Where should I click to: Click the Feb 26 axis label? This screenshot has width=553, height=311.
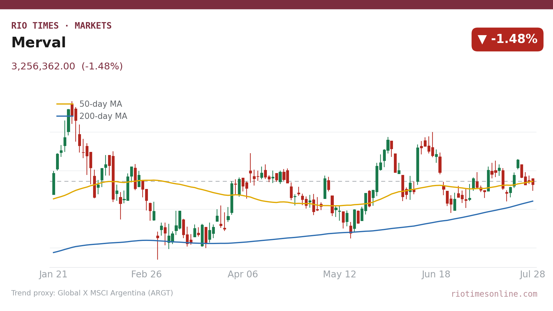(146, 275)
